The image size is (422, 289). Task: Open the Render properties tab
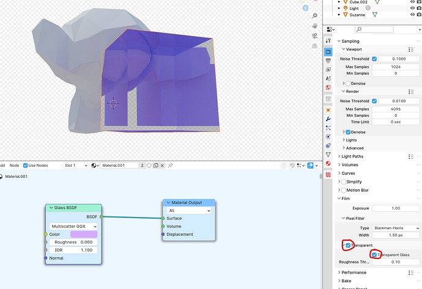coord(328,51)
